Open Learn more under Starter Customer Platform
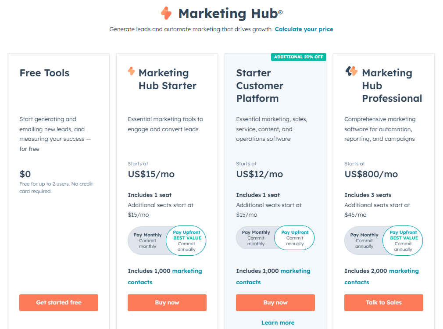Image resolution: width=443 pixels, height=329 pixels. click(278, 322)
